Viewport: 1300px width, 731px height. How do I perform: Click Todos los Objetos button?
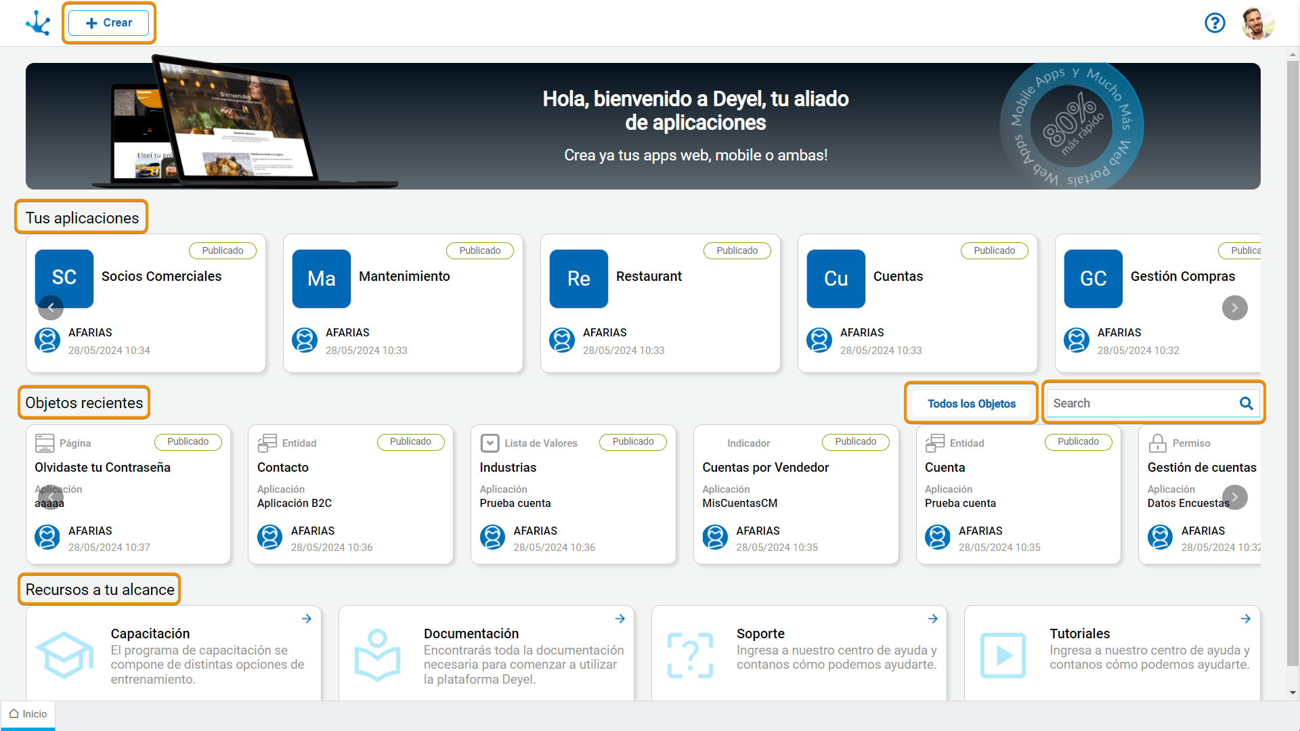(971, 403)
